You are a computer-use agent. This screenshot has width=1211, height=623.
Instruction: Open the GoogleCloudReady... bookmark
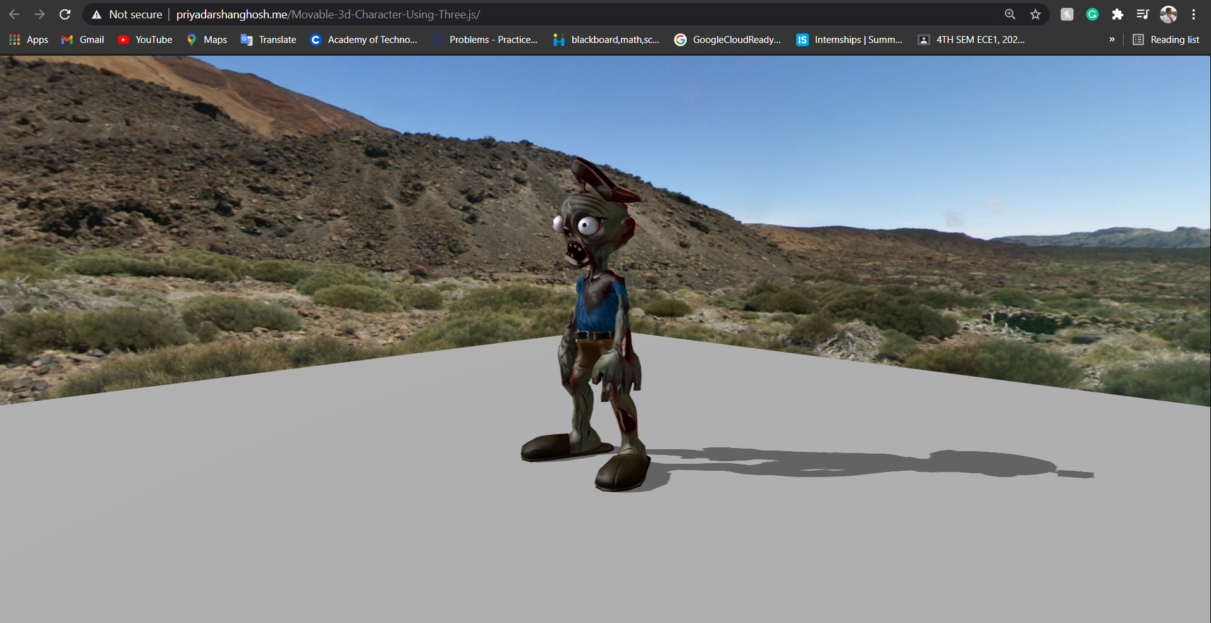(x=728, y=39)
